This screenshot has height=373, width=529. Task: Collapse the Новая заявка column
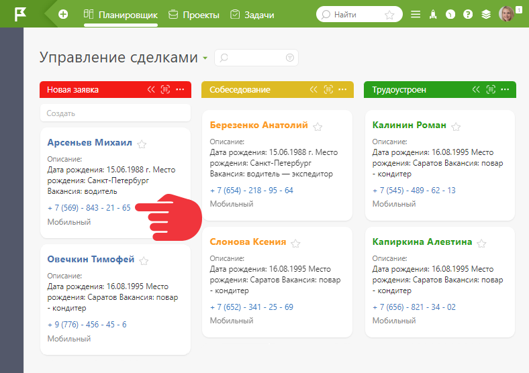151,89
